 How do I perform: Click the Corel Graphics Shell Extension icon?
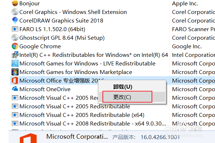pos(15,12)
